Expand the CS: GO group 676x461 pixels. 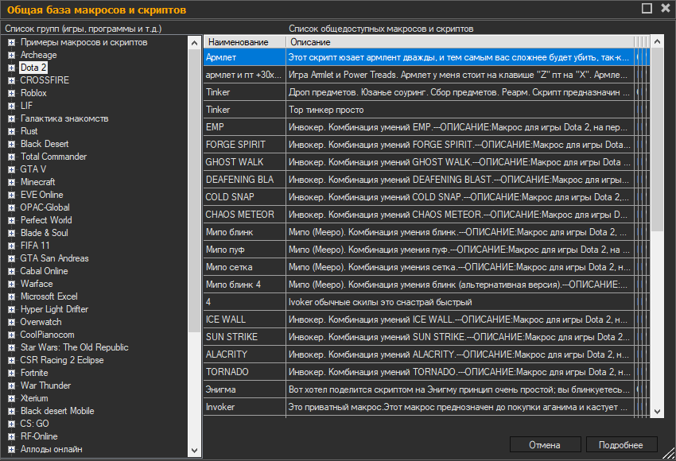point(12,424)
